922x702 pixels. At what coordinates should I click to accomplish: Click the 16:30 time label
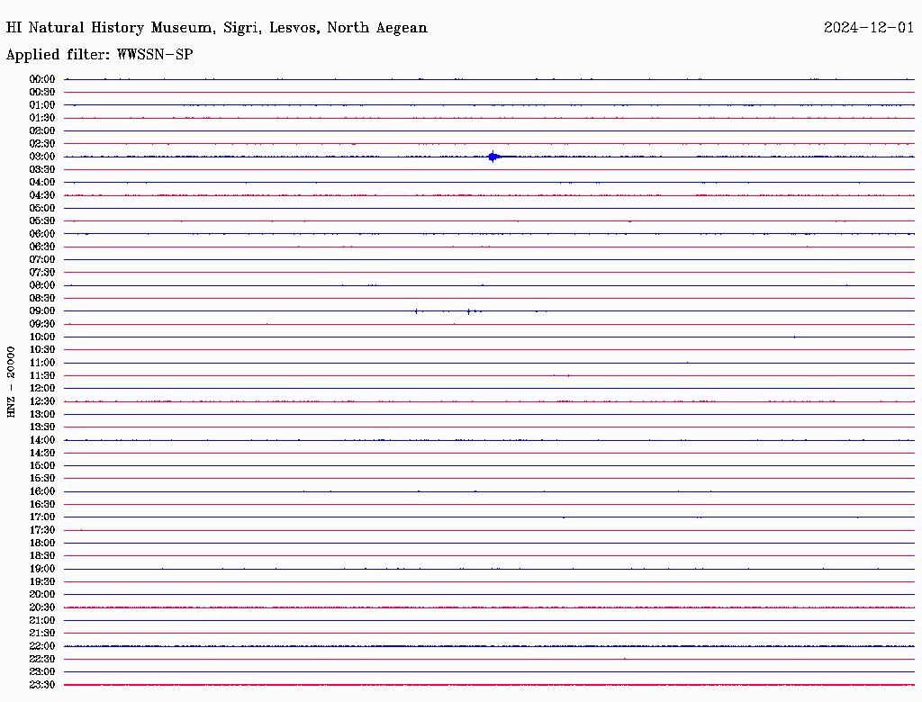[42, 504]
